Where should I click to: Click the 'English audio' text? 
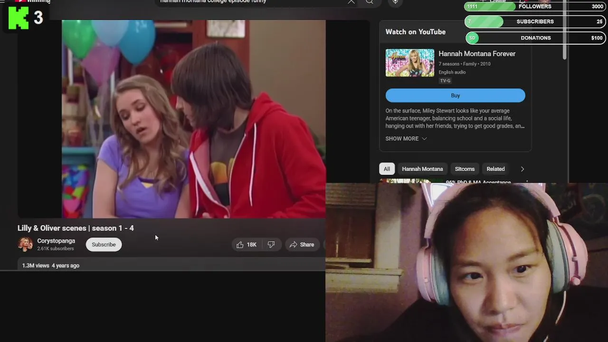(x=452, y=72)
